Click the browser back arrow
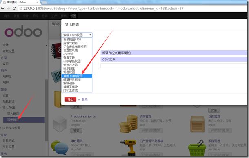This screenshot has height=158, width=249. click(x=2, y=8)
